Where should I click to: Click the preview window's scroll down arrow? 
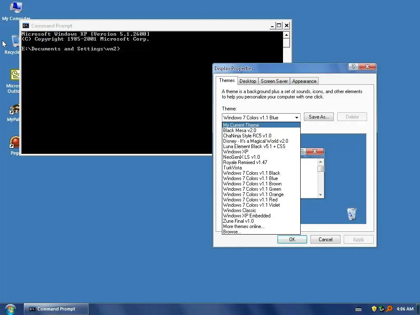tap(320, 195)
